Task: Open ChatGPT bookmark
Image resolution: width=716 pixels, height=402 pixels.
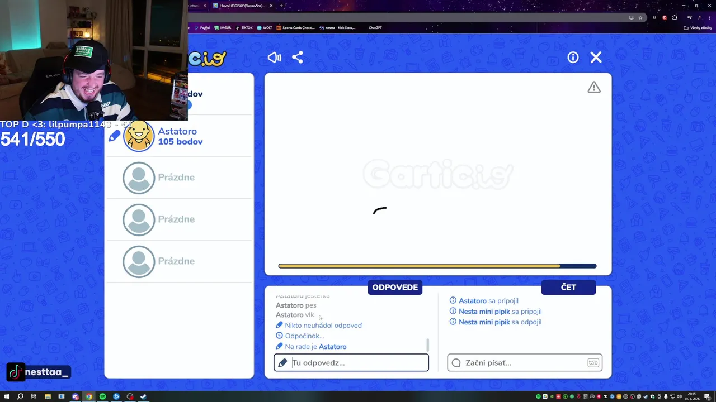Action: [x=375, y=28]
